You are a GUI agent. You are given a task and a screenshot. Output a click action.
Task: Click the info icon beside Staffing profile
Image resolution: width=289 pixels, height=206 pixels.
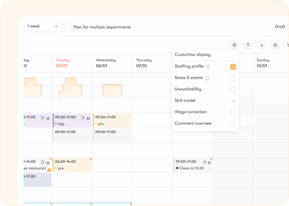pos(208,66)
